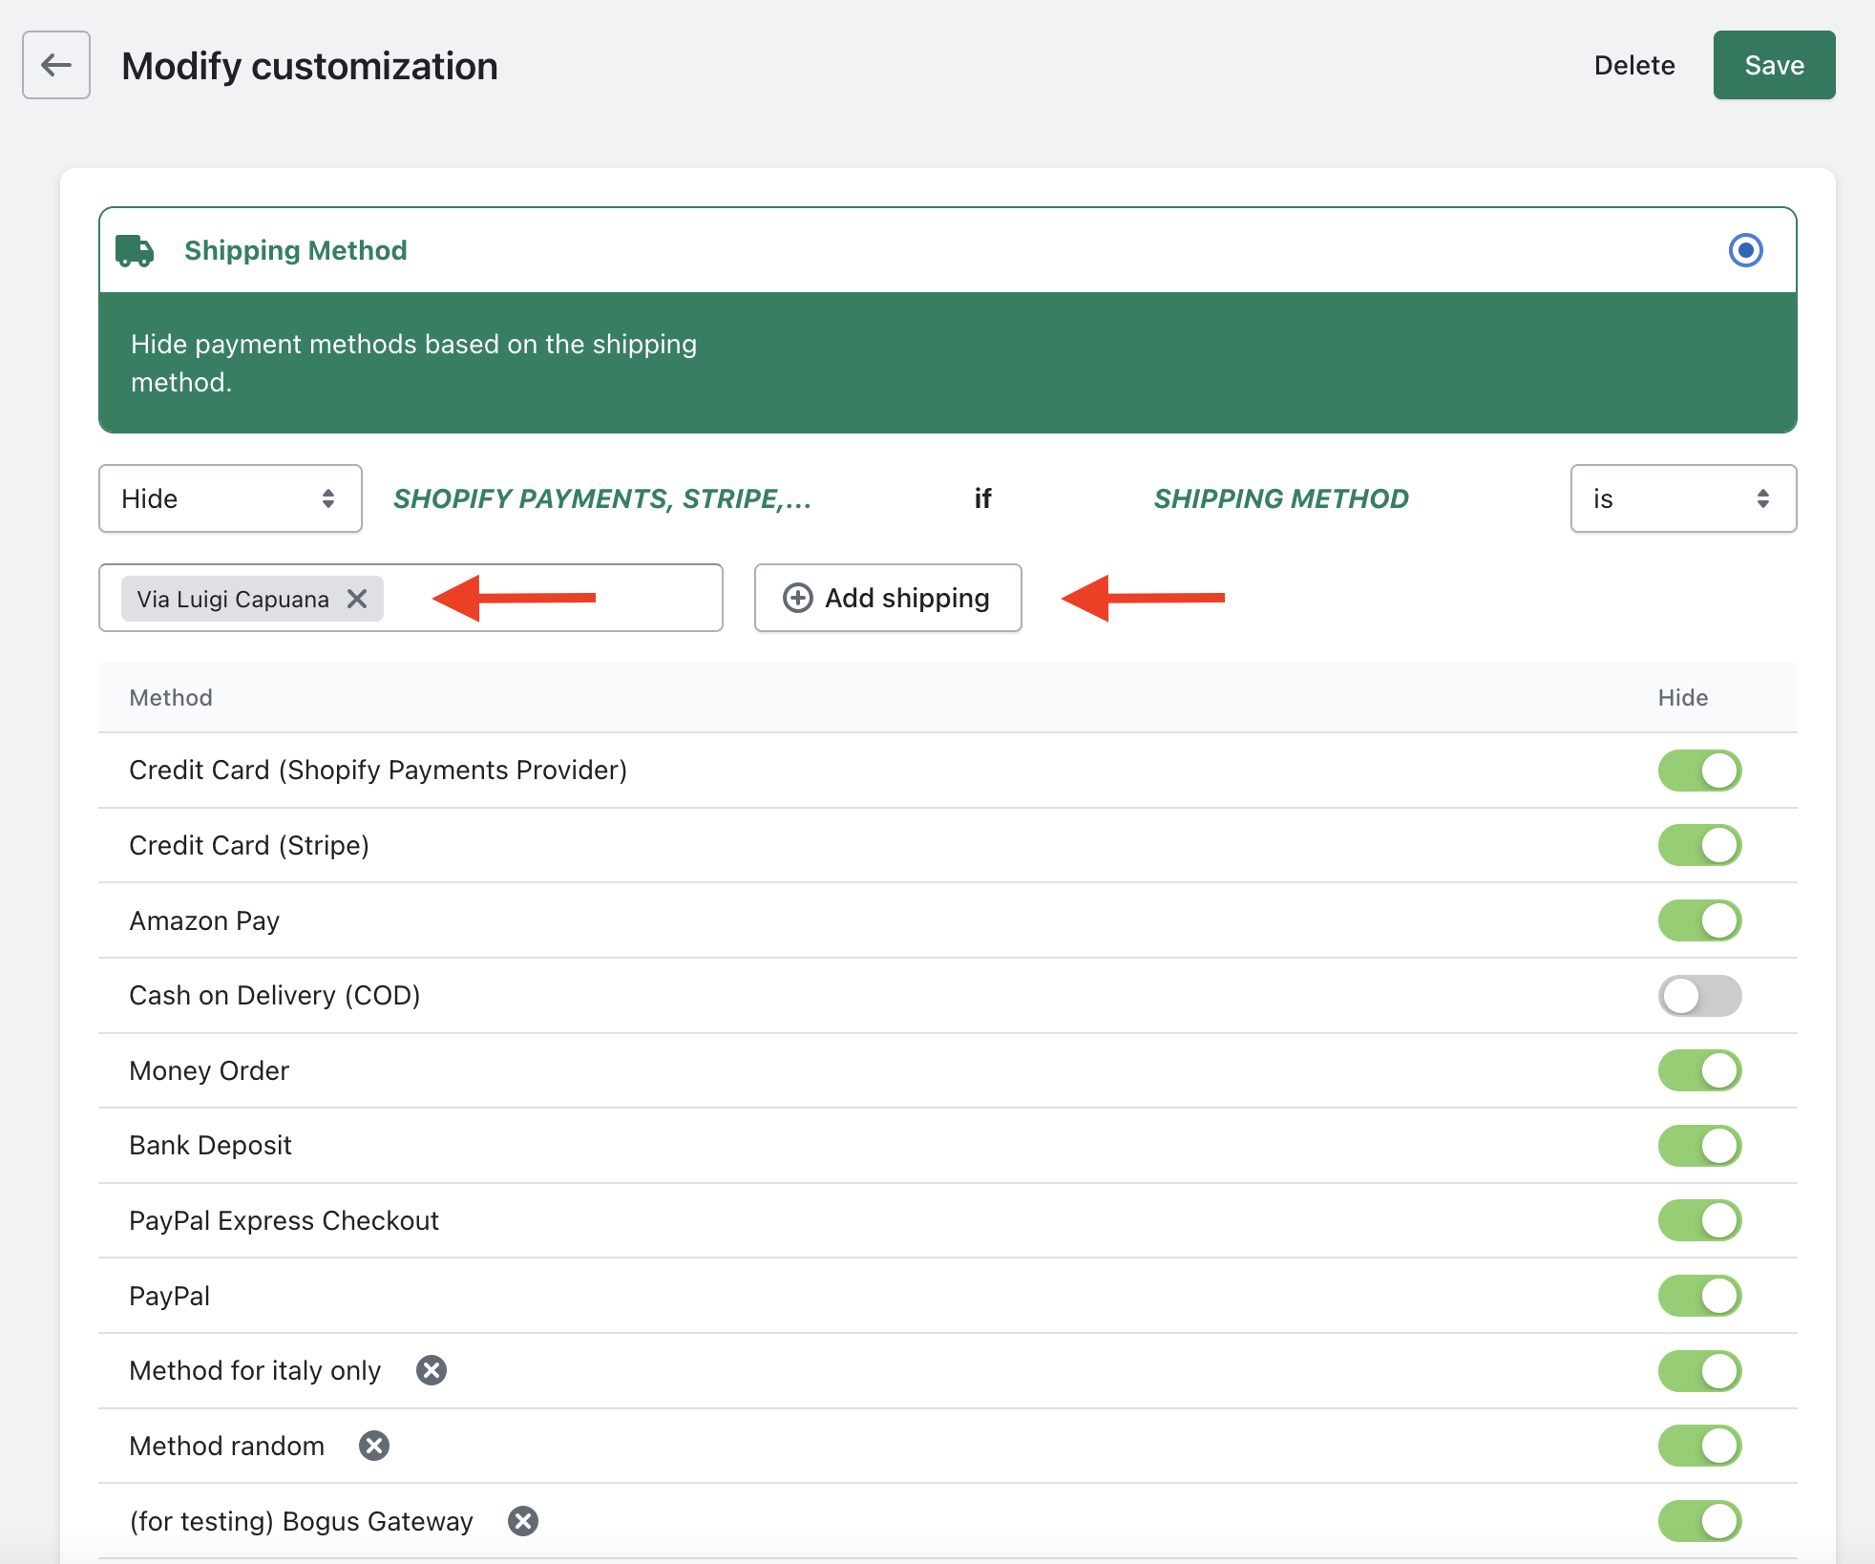Image resolution: width=1875 pixels, height=1564 pixels.
Task: Click the Method column header
Action: pyautogui.click(x=171, y=698)
